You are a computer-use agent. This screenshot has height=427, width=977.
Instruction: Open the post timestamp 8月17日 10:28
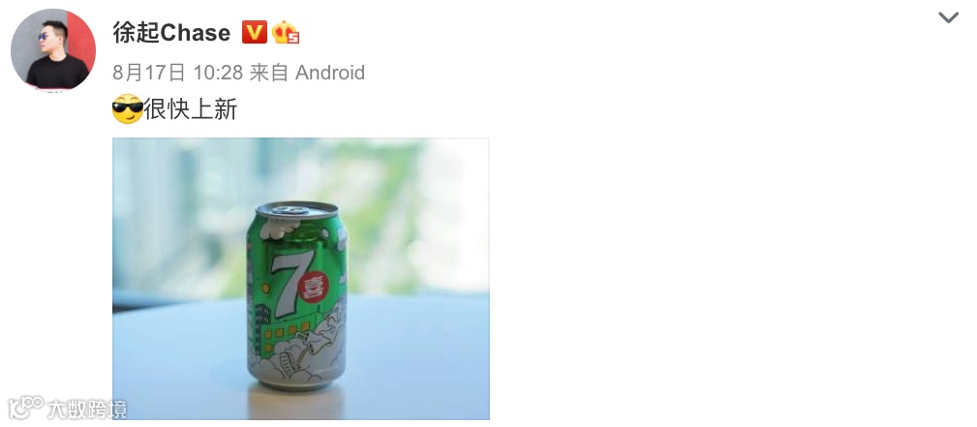click(177, 73)
